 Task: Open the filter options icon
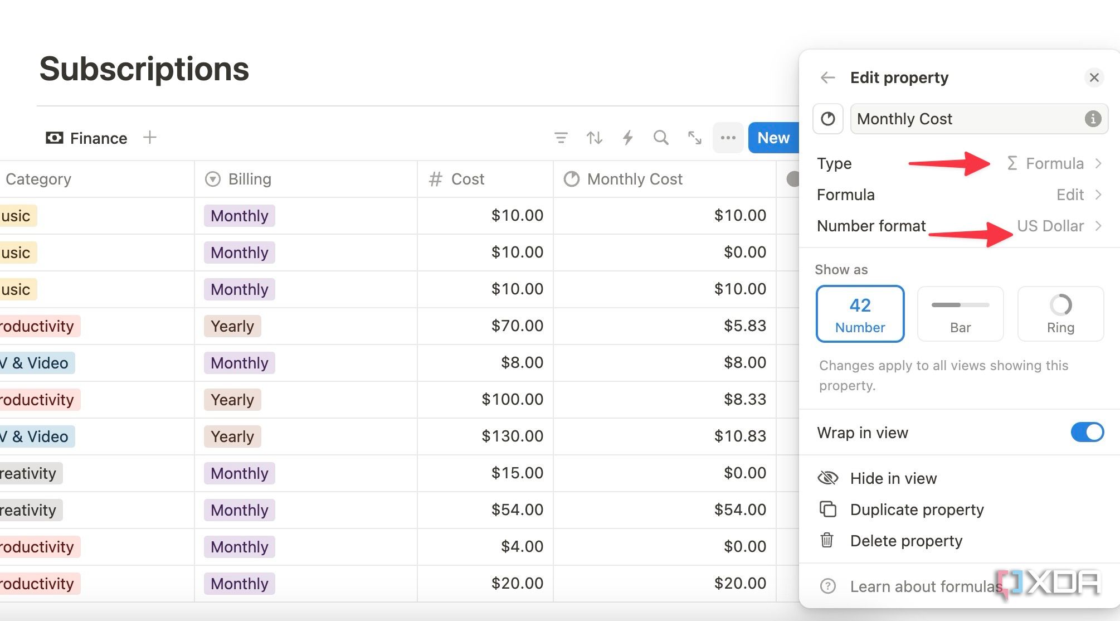pos(561,138)
